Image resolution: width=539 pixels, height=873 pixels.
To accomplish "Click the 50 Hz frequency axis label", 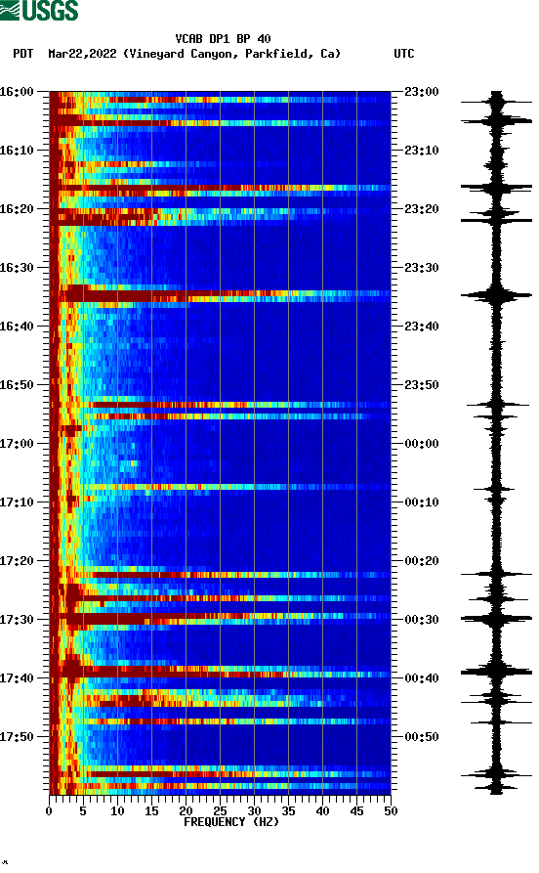I will (x=391, y=811).
